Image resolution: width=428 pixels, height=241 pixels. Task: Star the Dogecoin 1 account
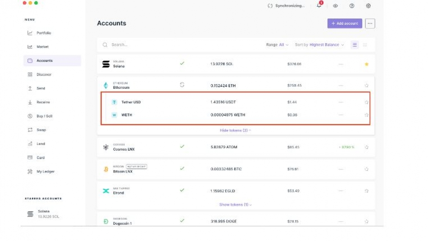point(367,221)
